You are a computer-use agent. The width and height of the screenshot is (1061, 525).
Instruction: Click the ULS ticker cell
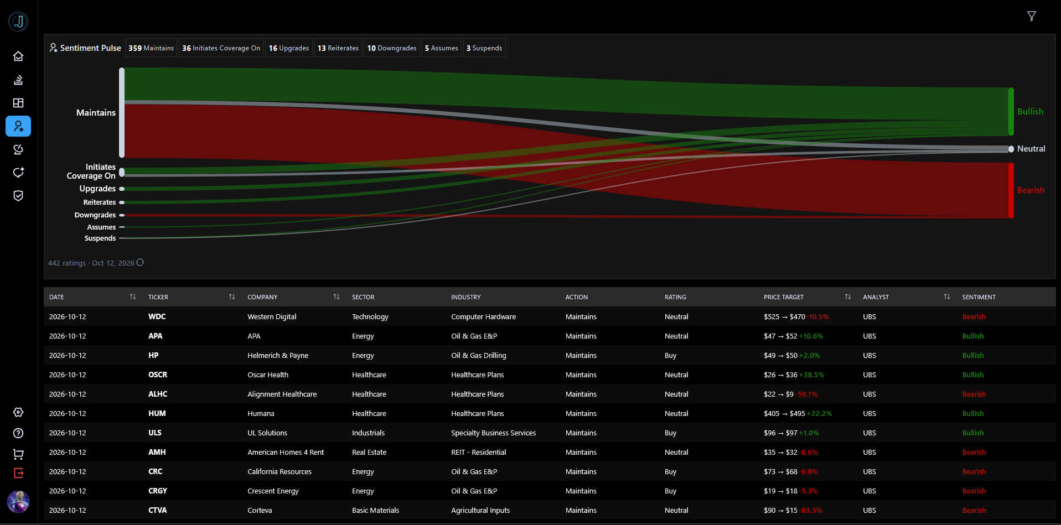pyautogui.click(x=155, y=433)
